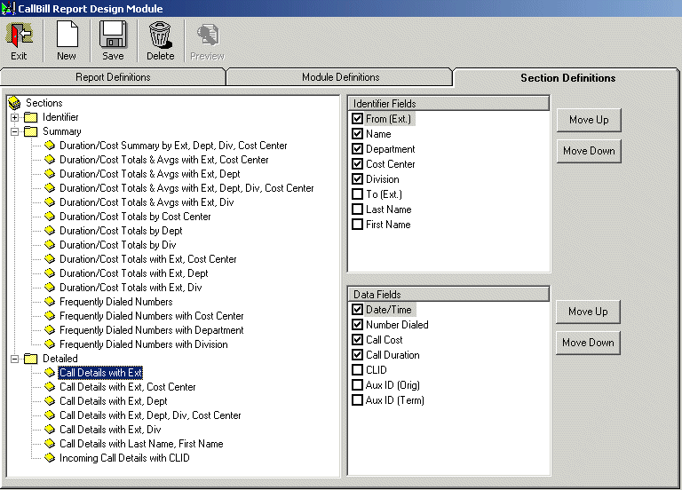Collapse the Detailed tree node
The height and width of the screenshot is (490, 682).
tap(15, 360)
